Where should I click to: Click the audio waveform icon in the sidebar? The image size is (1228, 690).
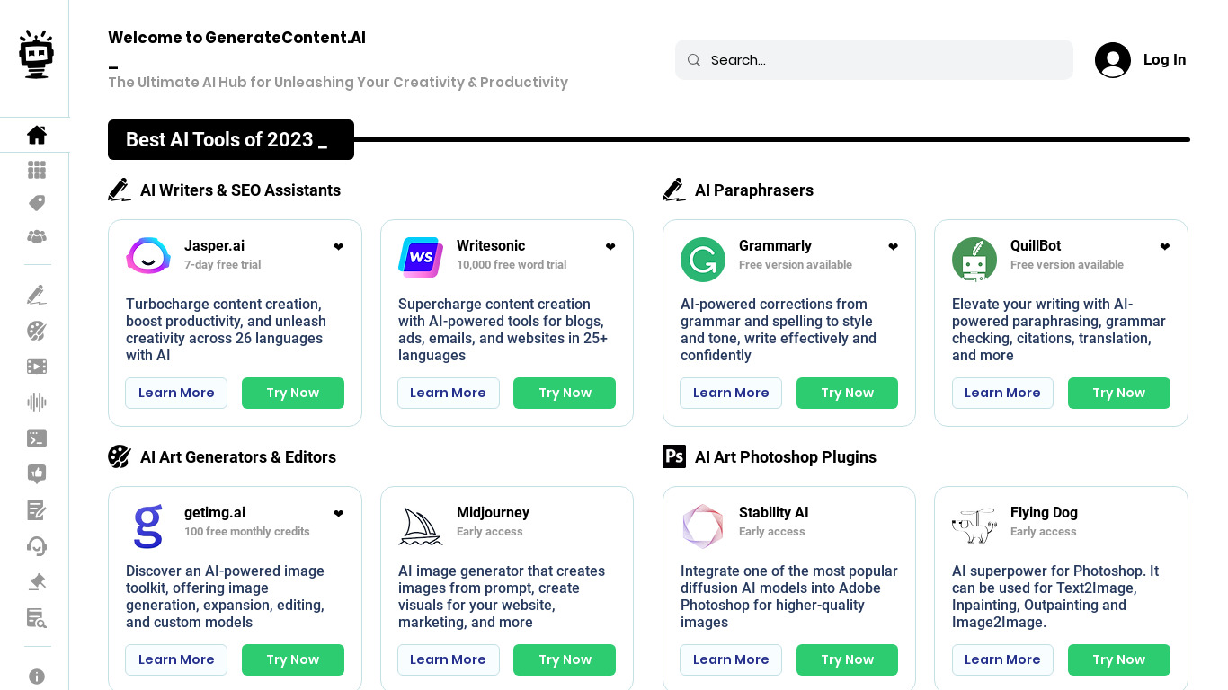[37, 402]
